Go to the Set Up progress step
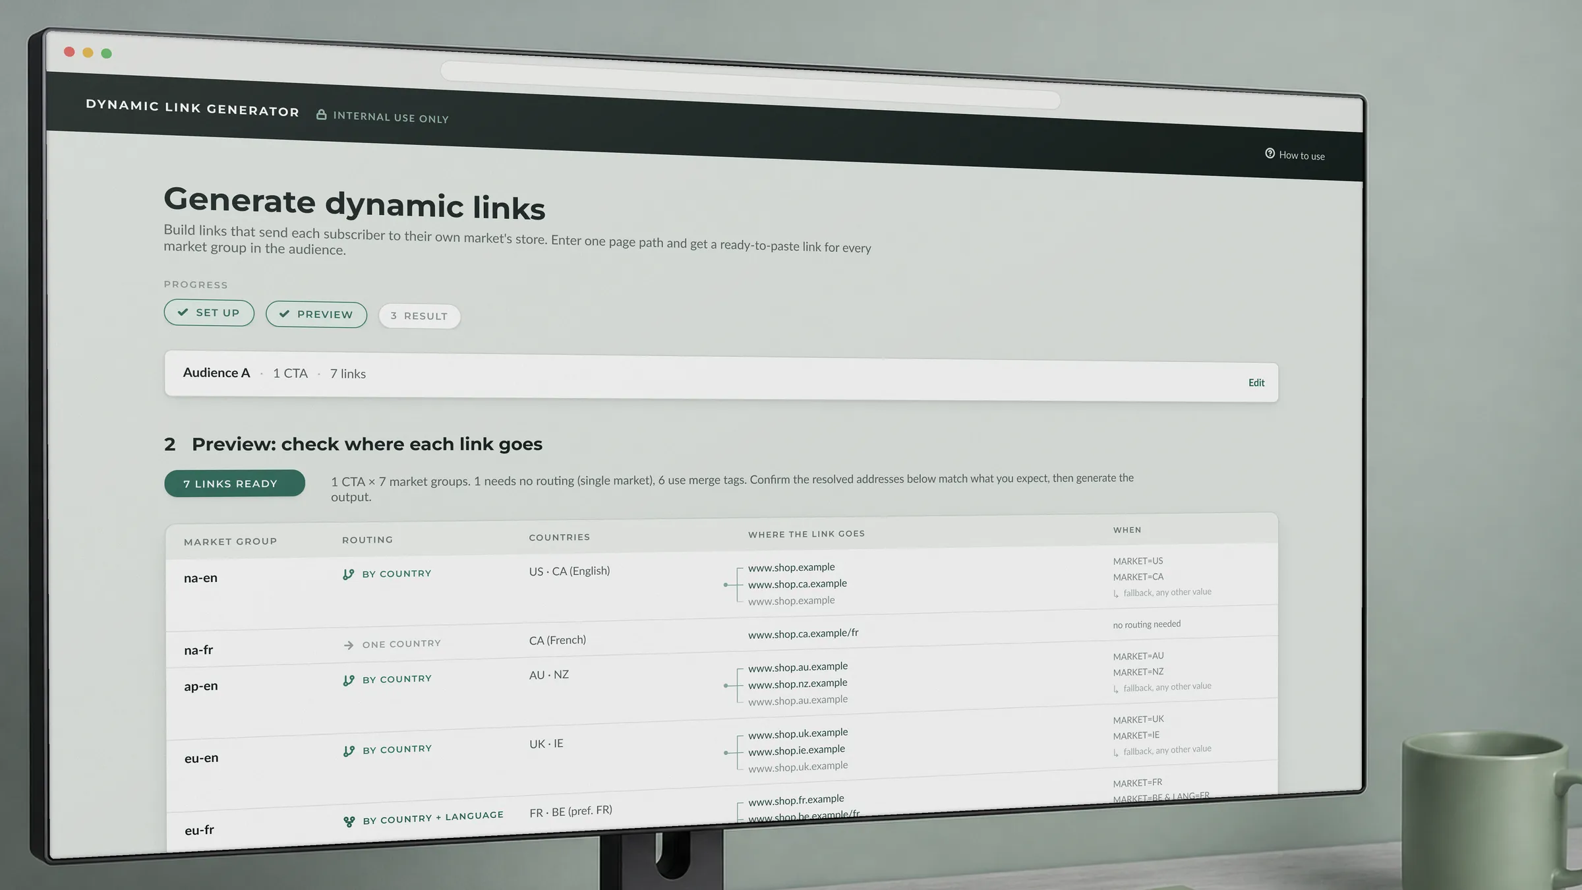1582x890 pixels. (x=209, y=312)
